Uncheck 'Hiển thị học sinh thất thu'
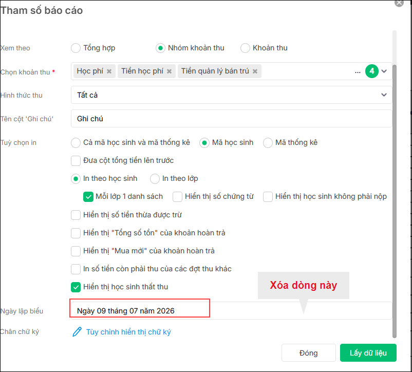This screenshot has height=372, width=412. tap(76, 287)
